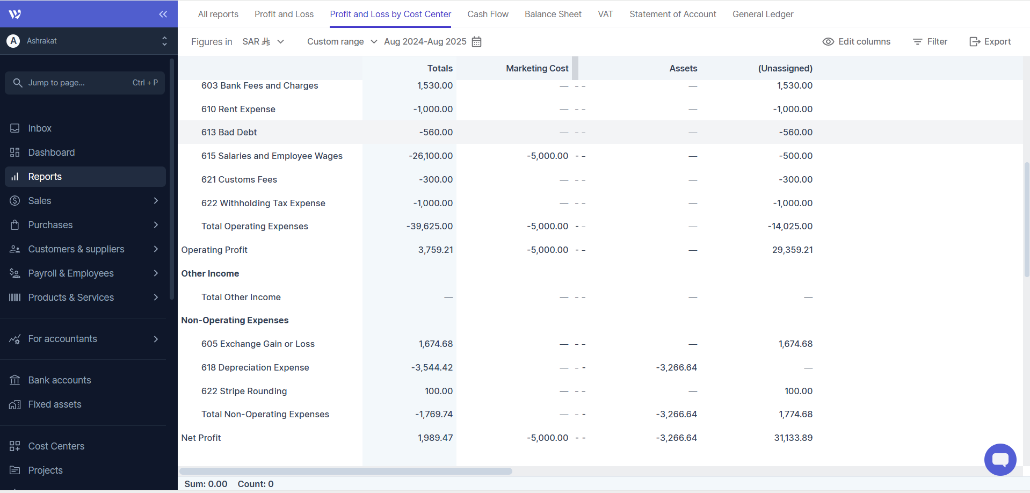Go to Fixed assets page
The height and width of the screenshot is (493, 1030).
click(x=54, y=404)
